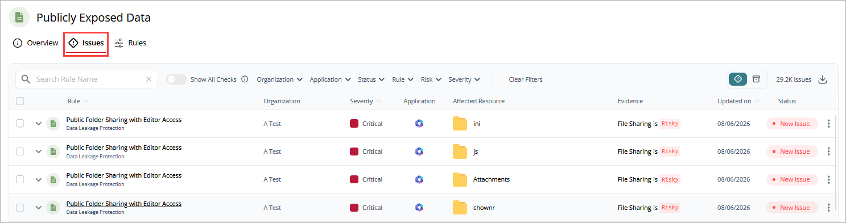Click the New Issue status in ini row
The image size is (846, 223).
pyautogui.click(x=792, y=124)
